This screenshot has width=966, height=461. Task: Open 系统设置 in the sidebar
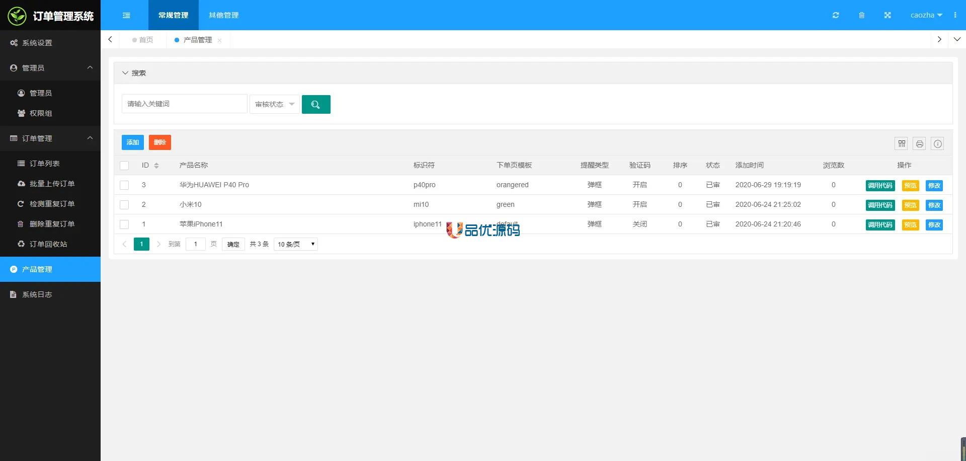click(x=50, y=43)
